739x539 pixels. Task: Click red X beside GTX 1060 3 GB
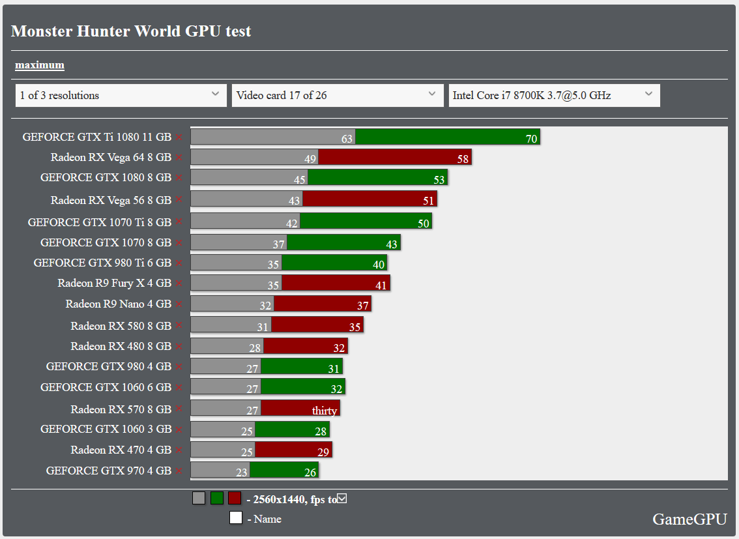(179, 430)
